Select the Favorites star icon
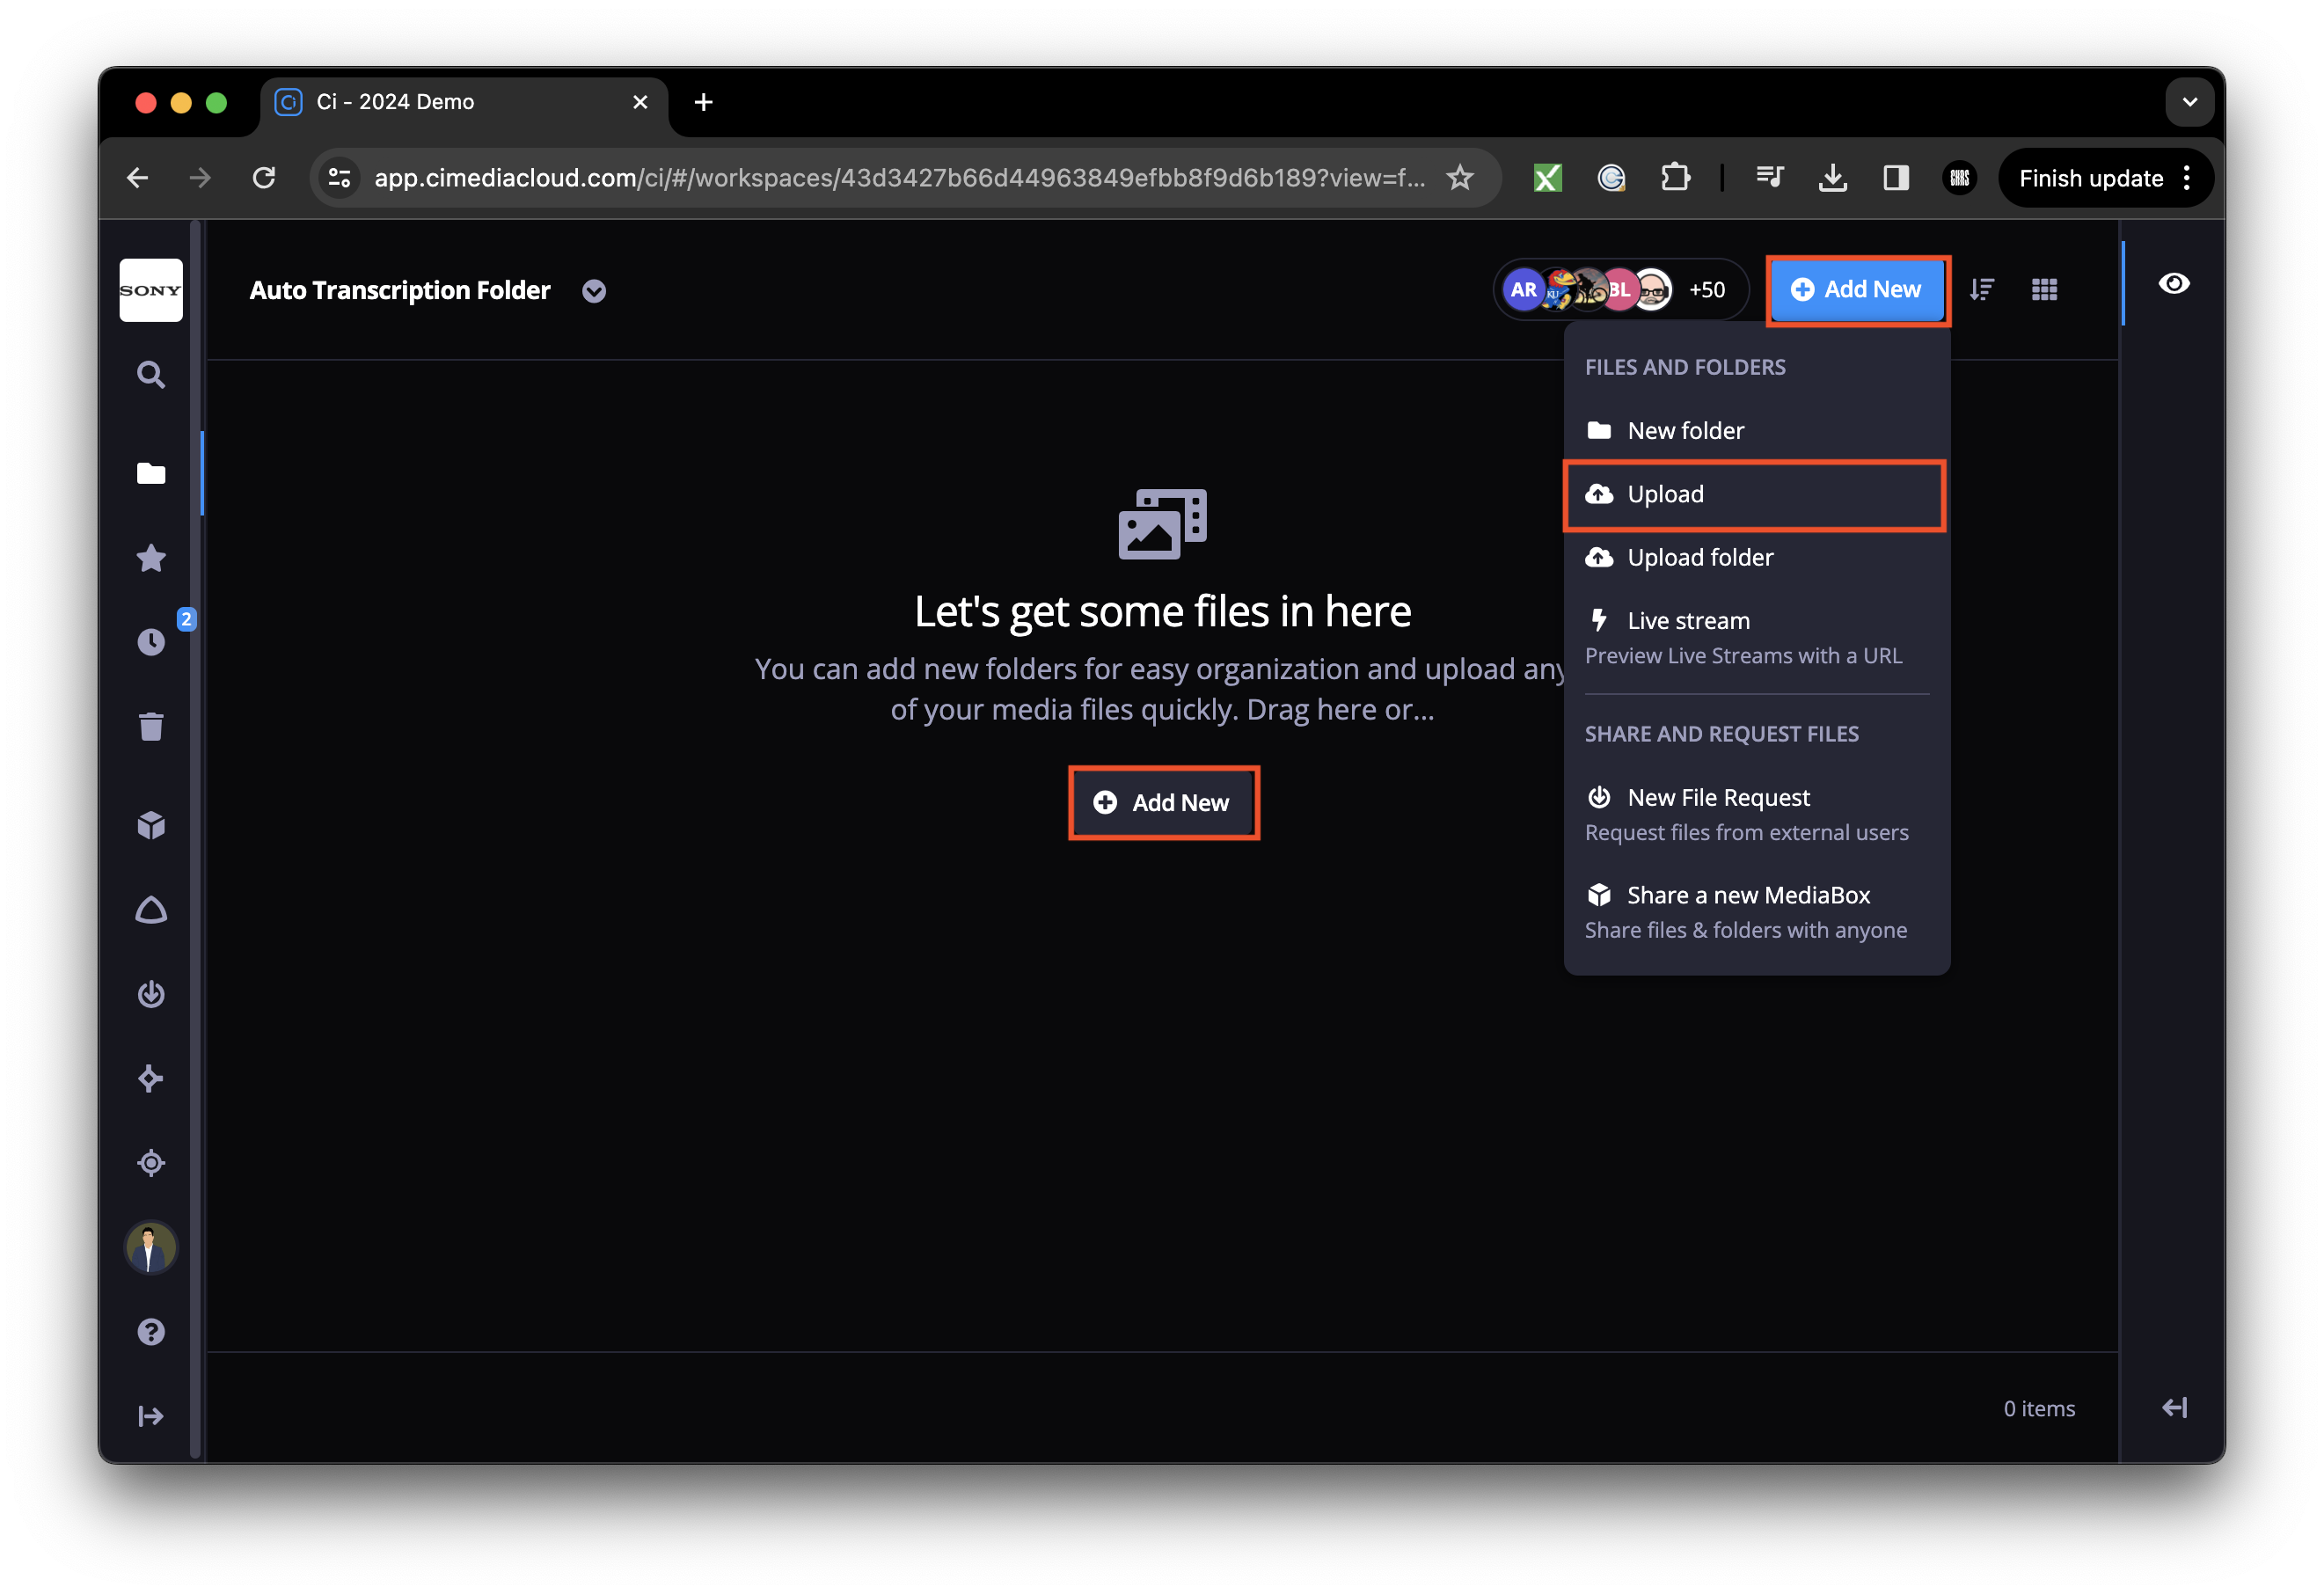This screenshot has height=1594, width=2324. [151, 558]
